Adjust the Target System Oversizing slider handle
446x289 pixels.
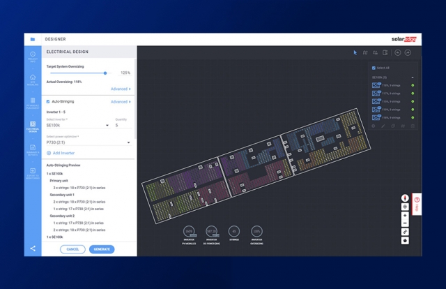[105, 73]
